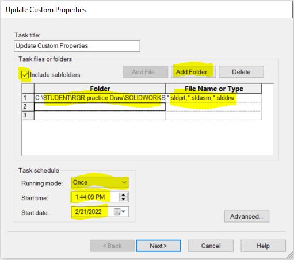The image size is (294, 260).
Task: Click the Help button
Action: tap(263, 246)
